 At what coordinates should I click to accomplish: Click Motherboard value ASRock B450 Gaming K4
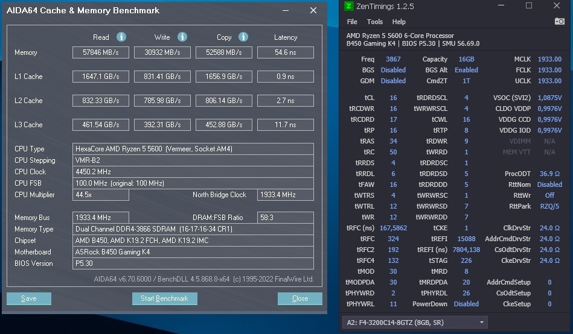click(x=193, y=252)
